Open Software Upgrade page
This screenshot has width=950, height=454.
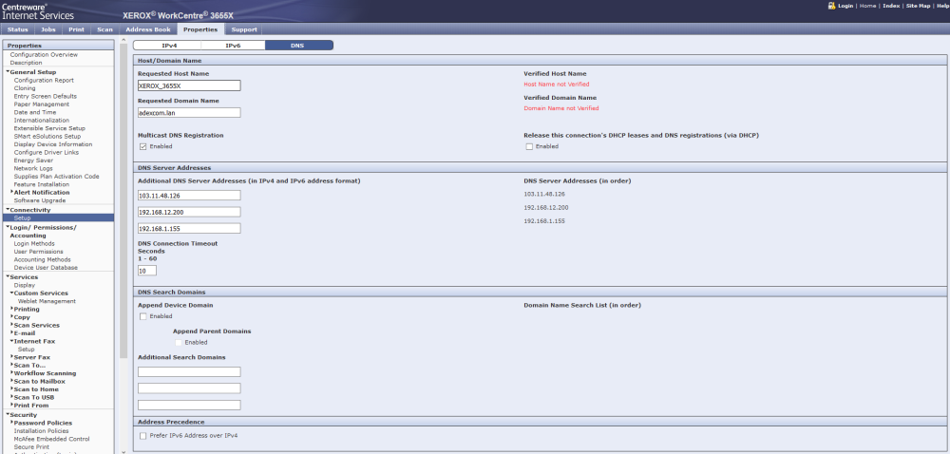pyautogui.click(x=40, y=200)
